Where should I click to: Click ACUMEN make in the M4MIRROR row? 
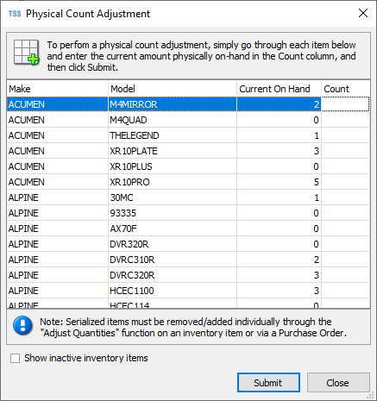(58, 104)
